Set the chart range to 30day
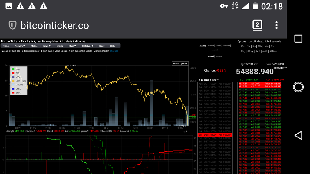The image size is (310, 174). [250, 51]
